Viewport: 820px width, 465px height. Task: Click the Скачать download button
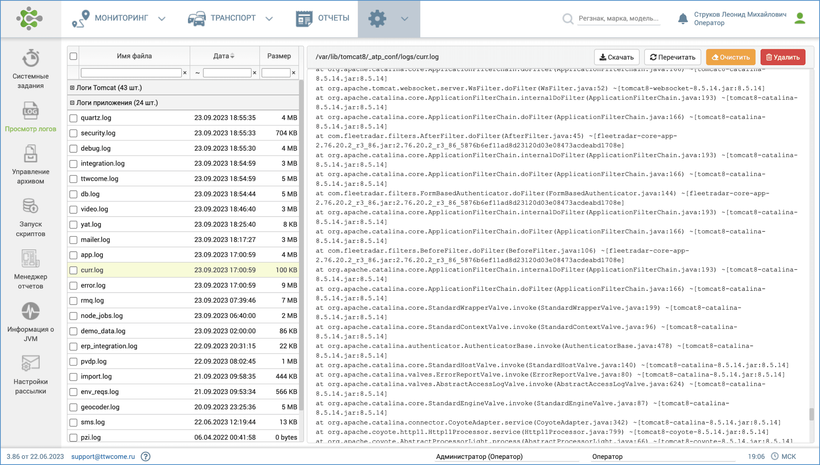[x=616, y=57]
